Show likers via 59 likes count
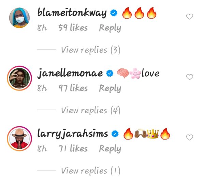203x180 pixels. point(73,28)
